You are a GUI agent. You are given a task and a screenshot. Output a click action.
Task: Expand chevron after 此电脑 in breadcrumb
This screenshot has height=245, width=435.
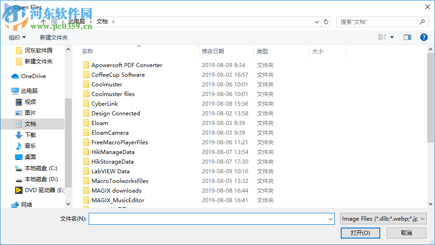pos(91,22)
